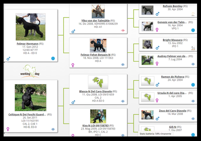Click the male symbol on Zeus card
201x141 pixels.
tap(157, 119)
